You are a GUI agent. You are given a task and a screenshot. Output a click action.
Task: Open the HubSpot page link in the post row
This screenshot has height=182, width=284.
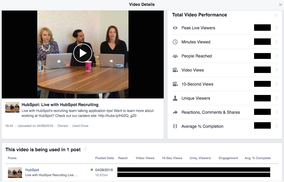coord(32,170)
